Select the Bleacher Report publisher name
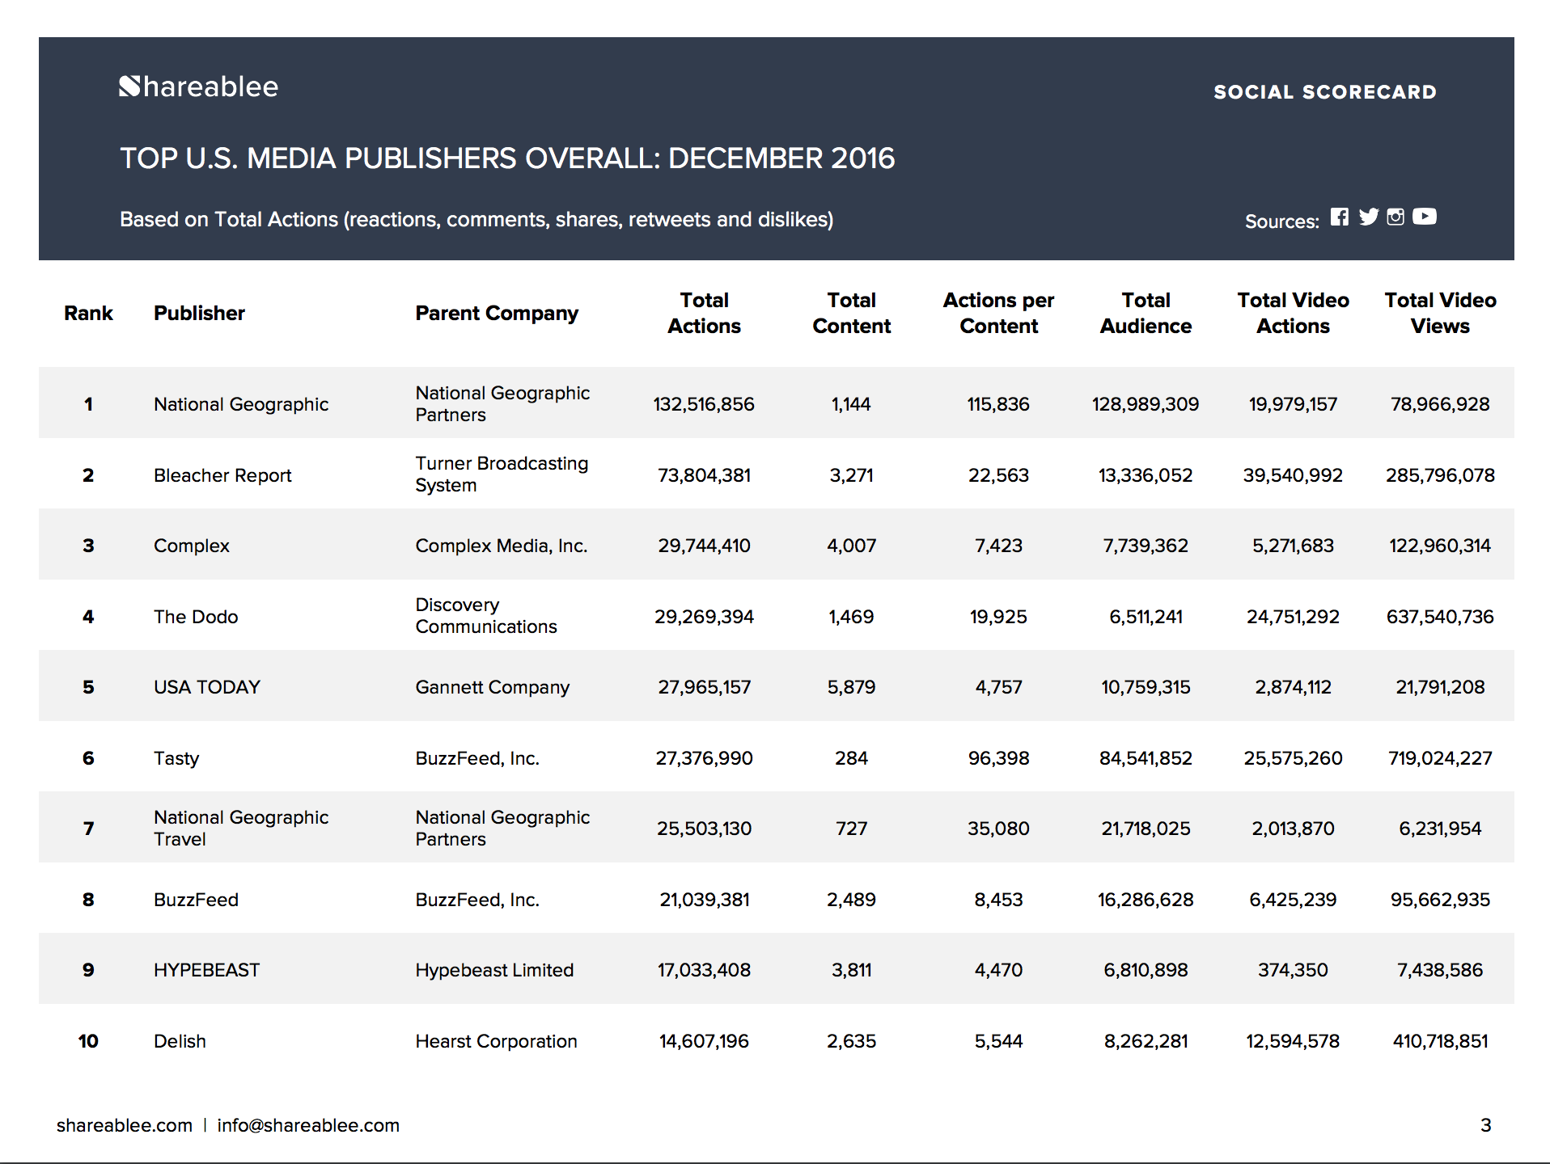 click(x=222, y=475)
